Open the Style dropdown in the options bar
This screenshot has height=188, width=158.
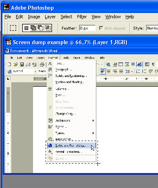tap(152, 28)
